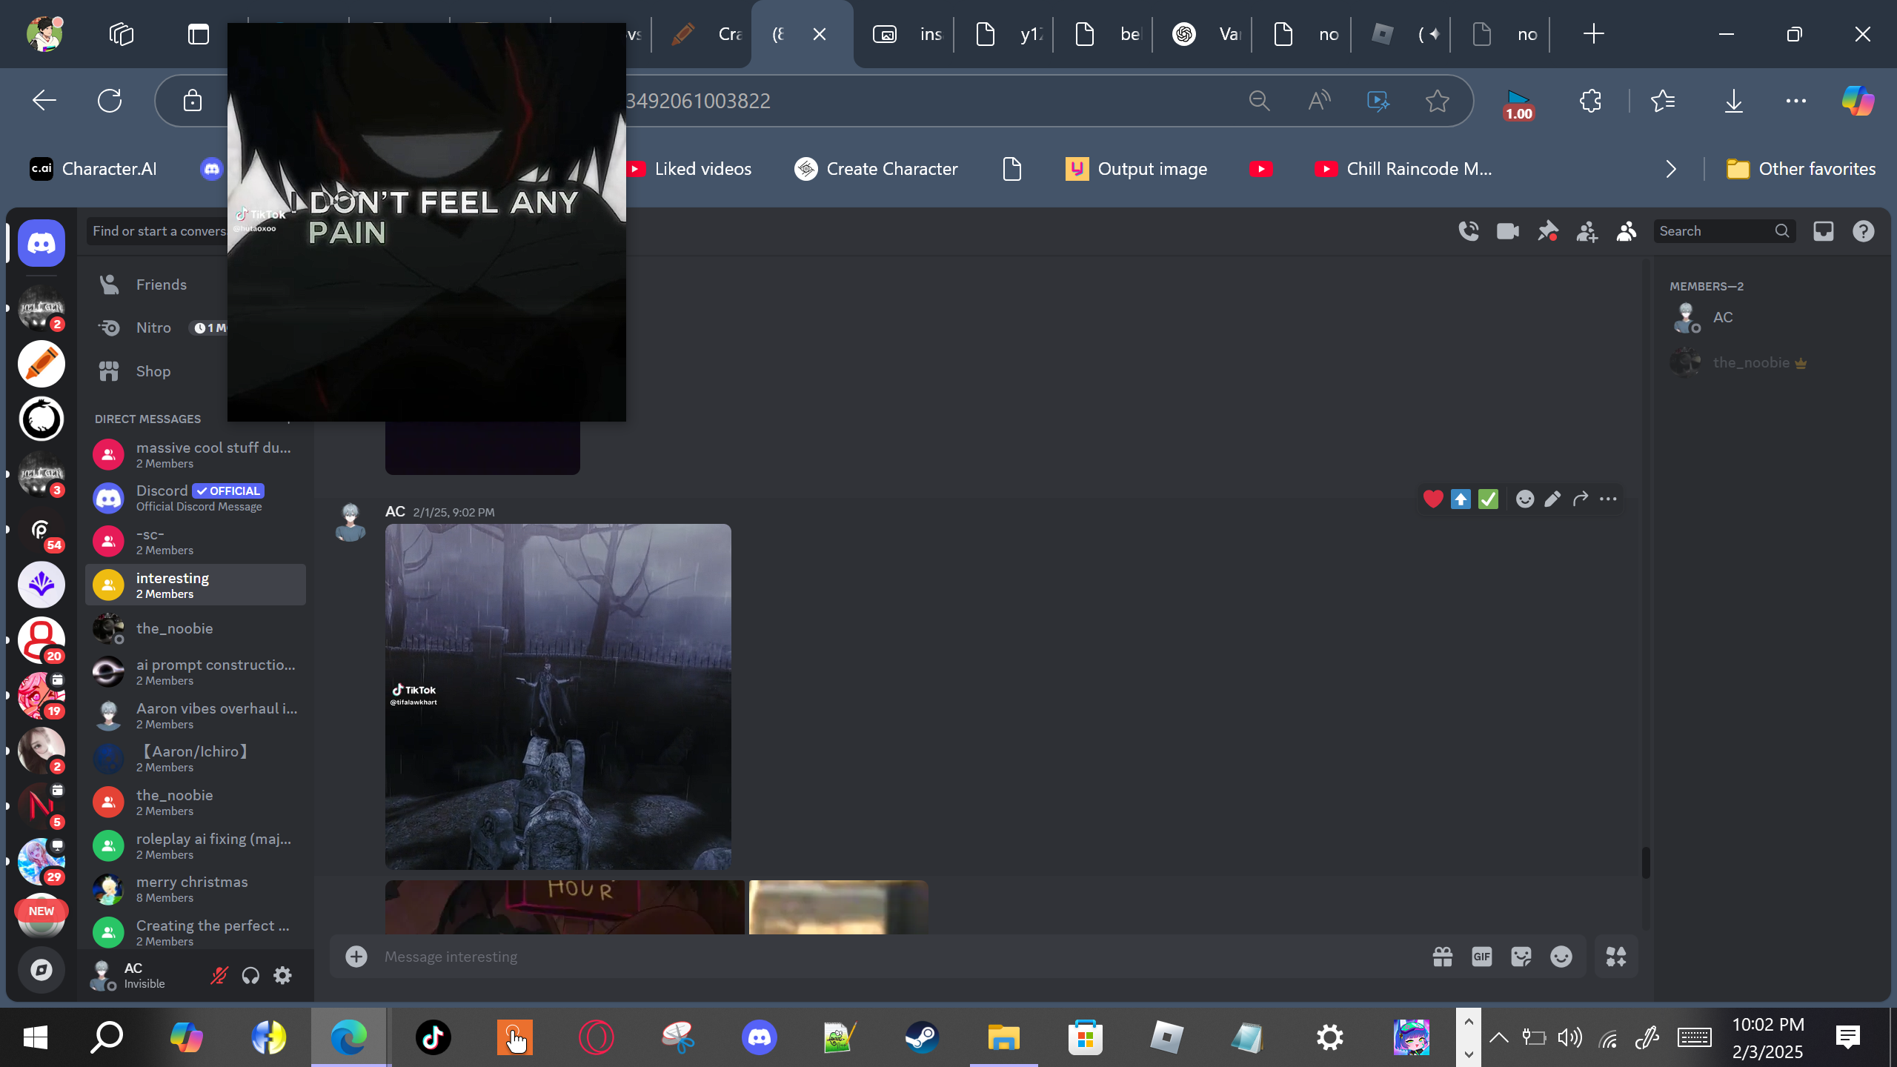Open the TikTok taskbar icon
The height and width of the screenshot is (1067, 1897).
click(433, 1037)
